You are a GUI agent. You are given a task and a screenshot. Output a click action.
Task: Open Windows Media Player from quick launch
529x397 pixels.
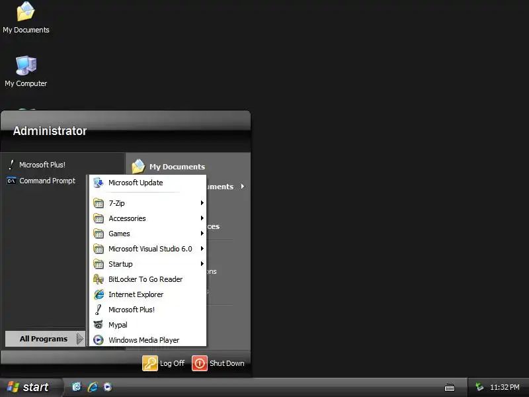pos(108,386)
